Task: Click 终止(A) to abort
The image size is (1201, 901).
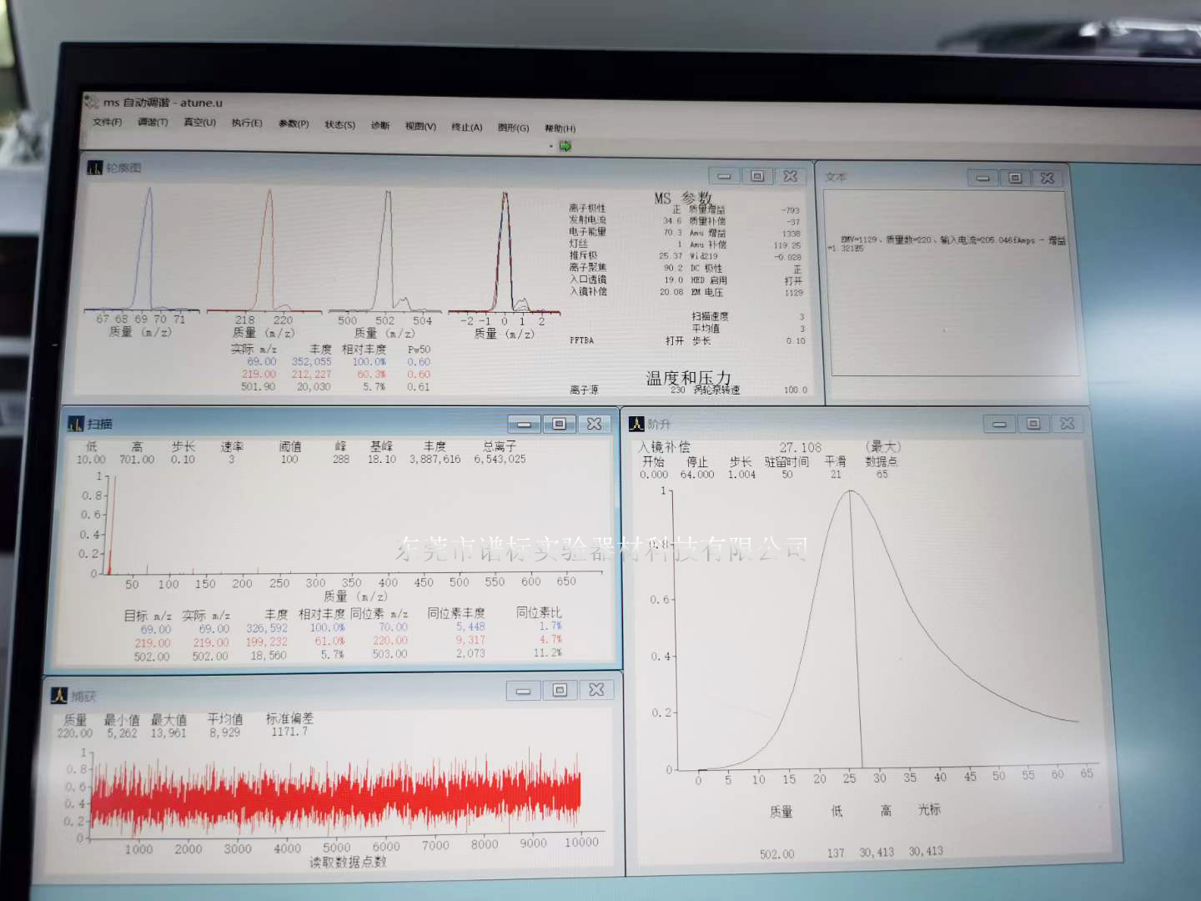Action: click(x=467, y=127)
